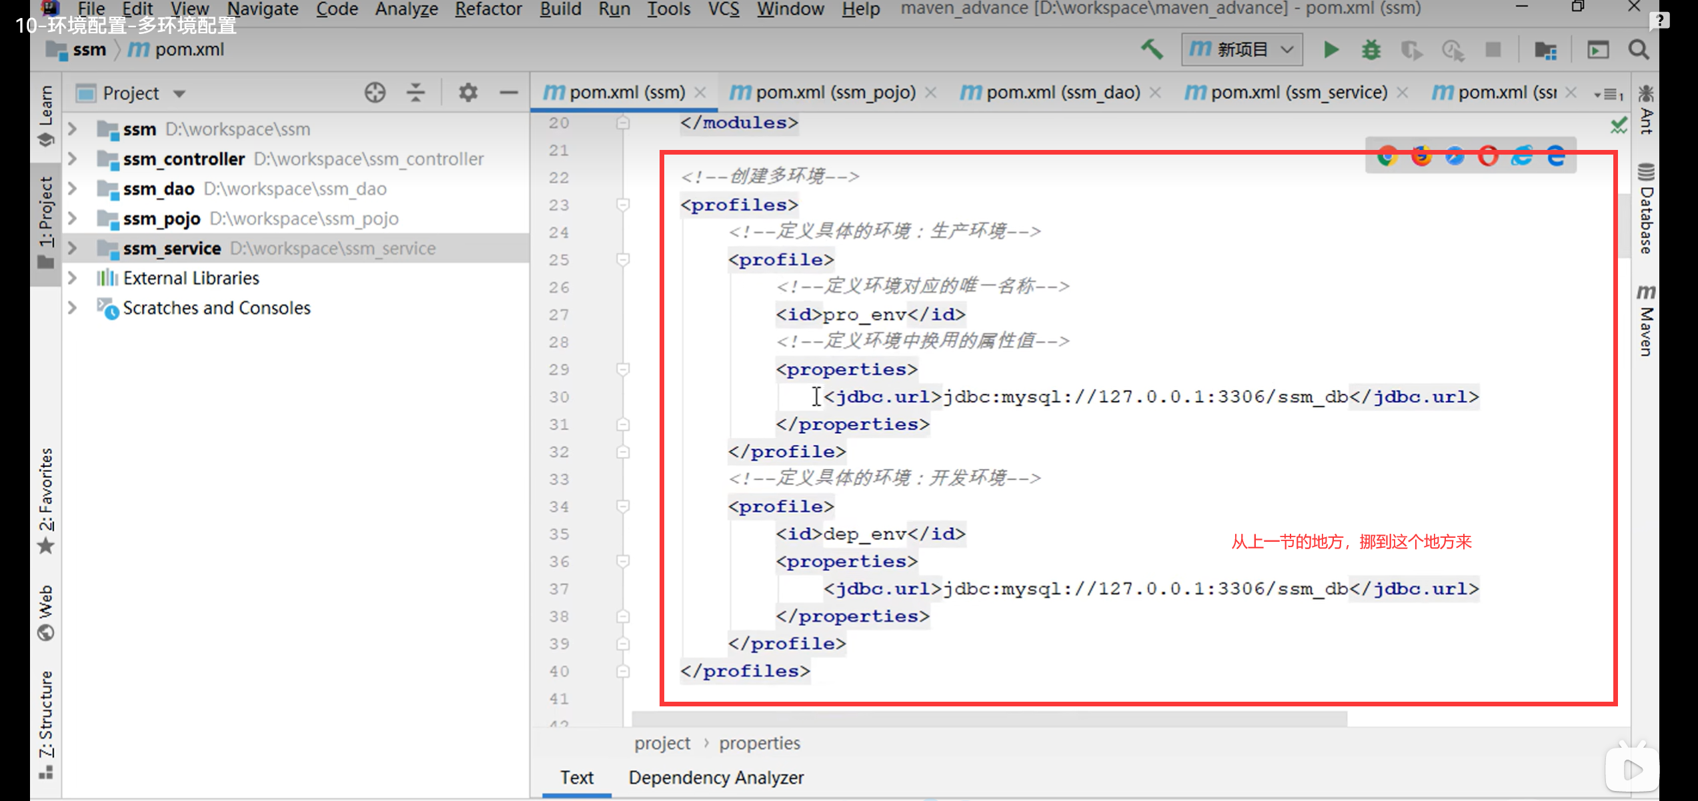Expand External Libraries node

coord(73,278)
